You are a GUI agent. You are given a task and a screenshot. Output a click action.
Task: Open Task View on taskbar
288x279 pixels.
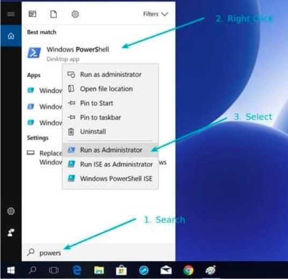54,270
